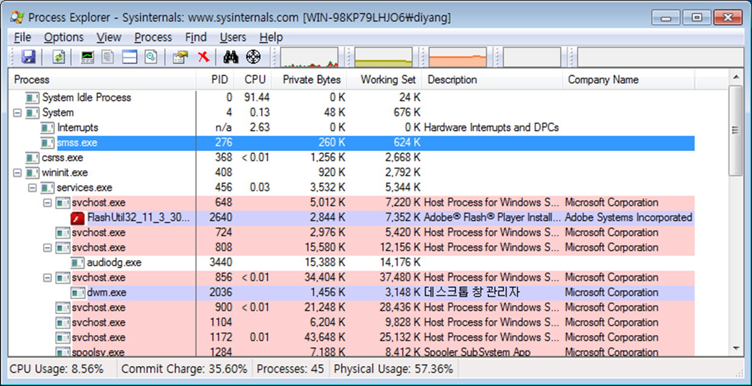This screenshot has width=752, height=386.
Task: Collapse the services.exe tree node
Action: pos(32,188)
